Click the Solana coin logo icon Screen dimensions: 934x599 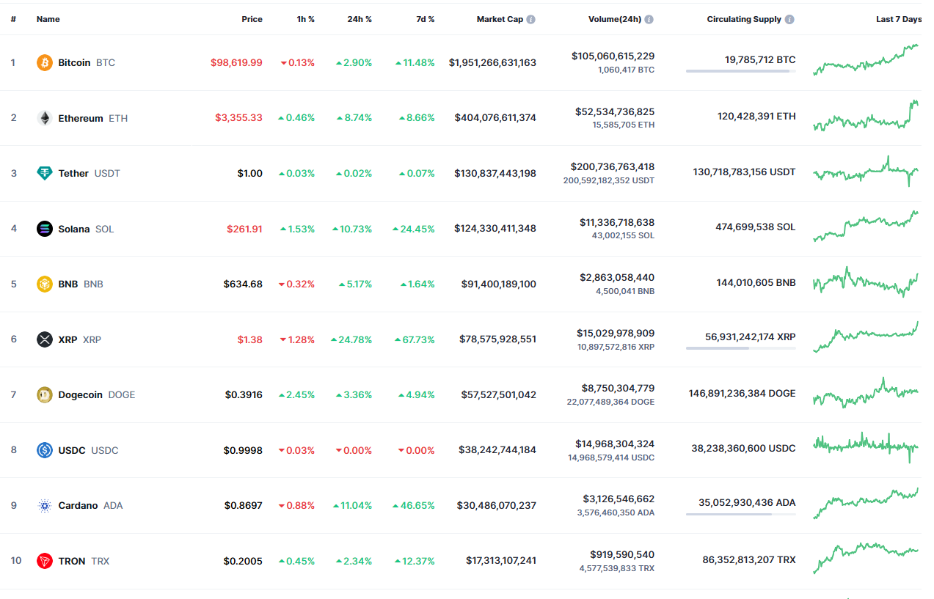point(45,229)
